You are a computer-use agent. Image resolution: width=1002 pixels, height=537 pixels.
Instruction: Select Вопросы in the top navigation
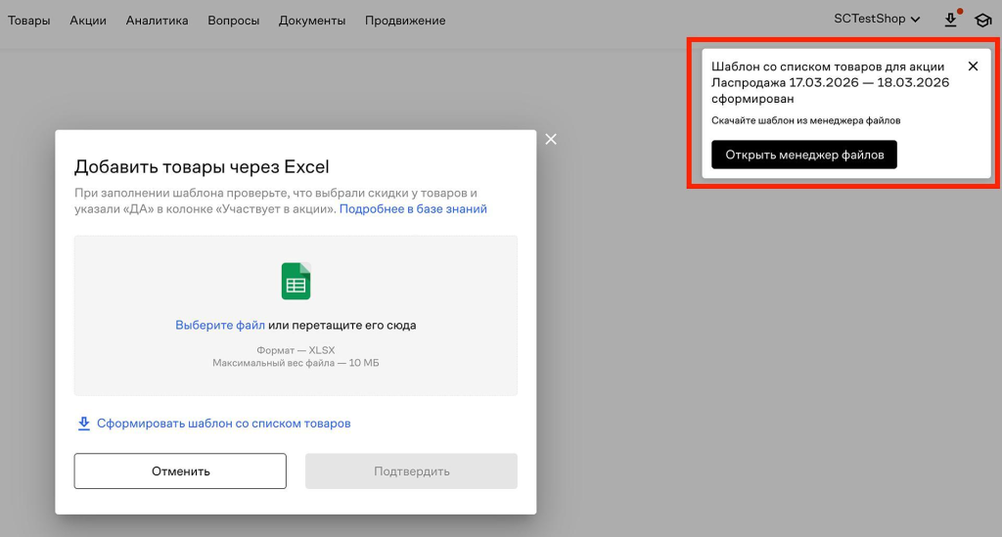point(233,21)
